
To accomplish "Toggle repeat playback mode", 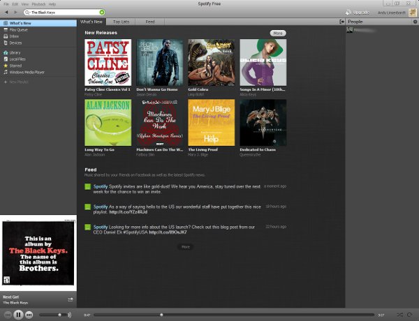I will pos(410,315).
